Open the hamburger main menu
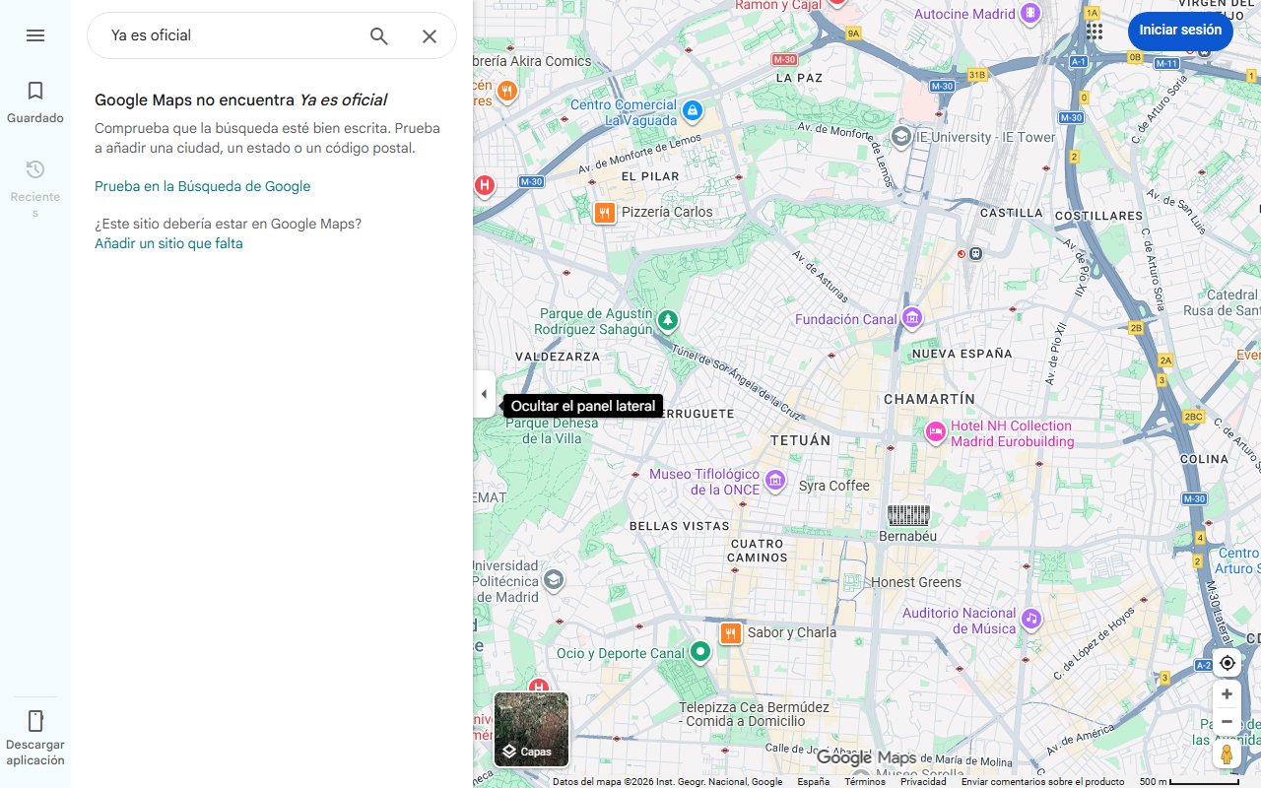The height and width of the screenshot is (788, 1261). [x=35, y=35]
